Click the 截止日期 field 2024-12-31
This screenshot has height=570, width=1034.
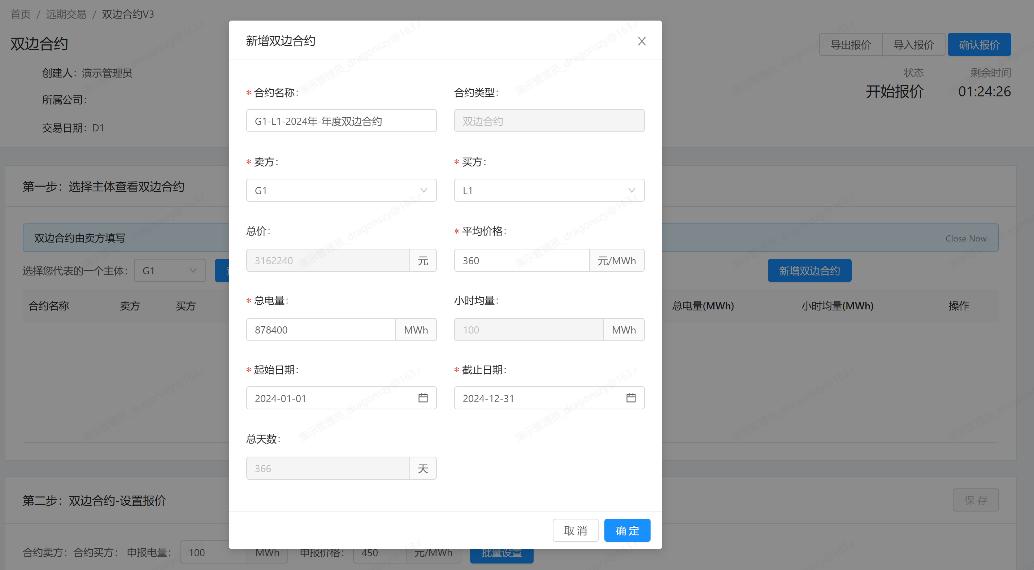click(549, 398)
